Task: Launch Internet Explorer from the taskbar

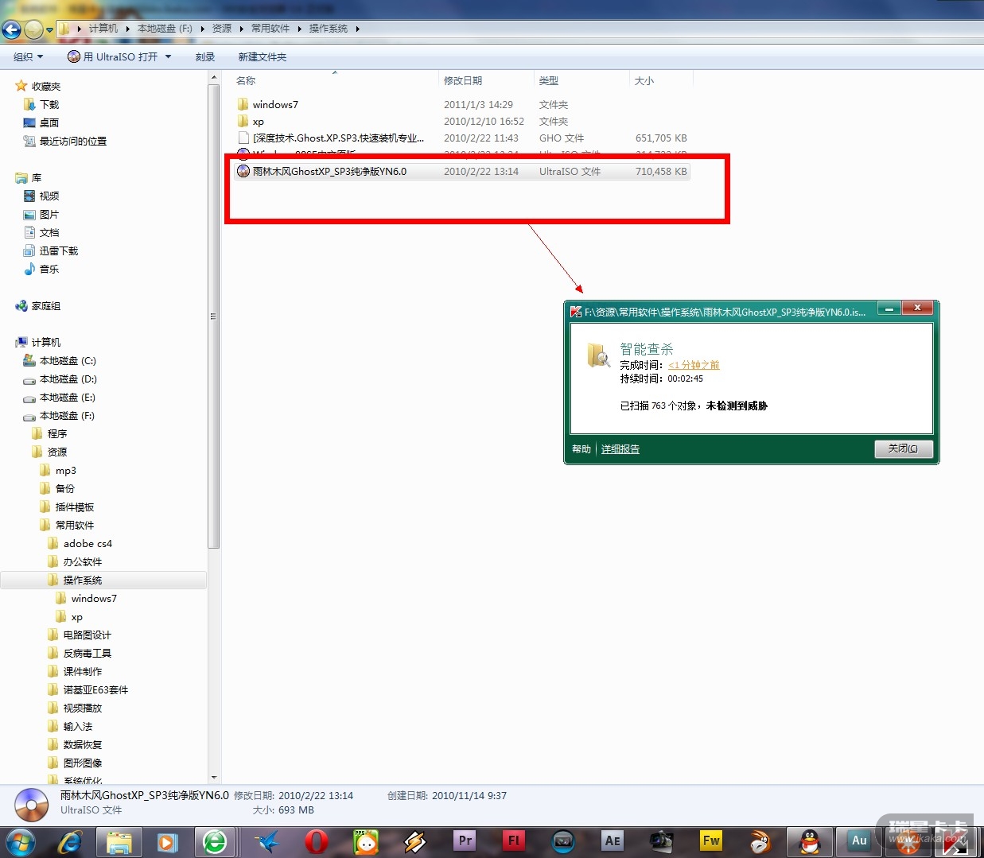Action: 69,841
